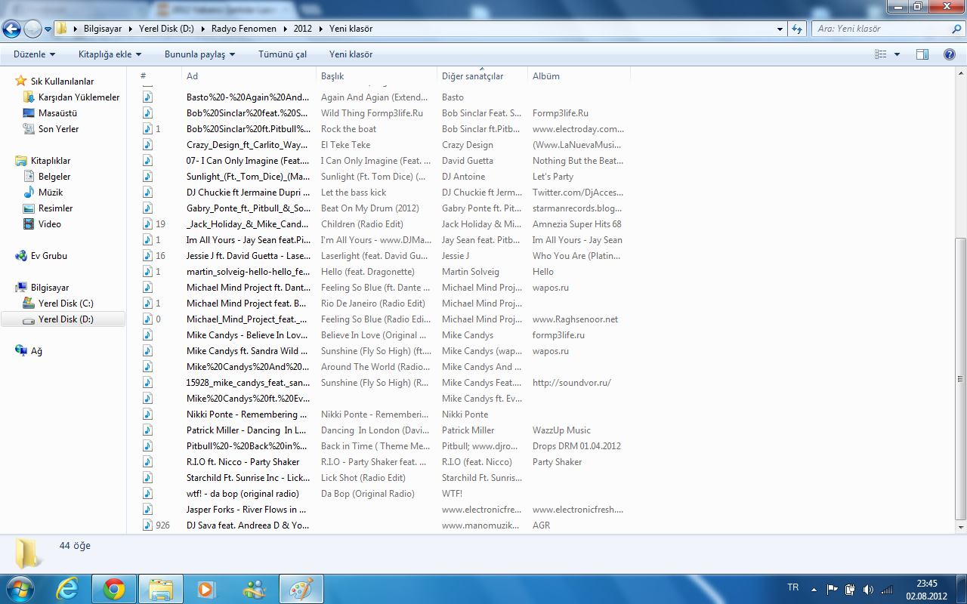Select Sık Kullanılanlar in navigation pane
The height and width of the screenshot is (604, 967).
pos(62,82)
